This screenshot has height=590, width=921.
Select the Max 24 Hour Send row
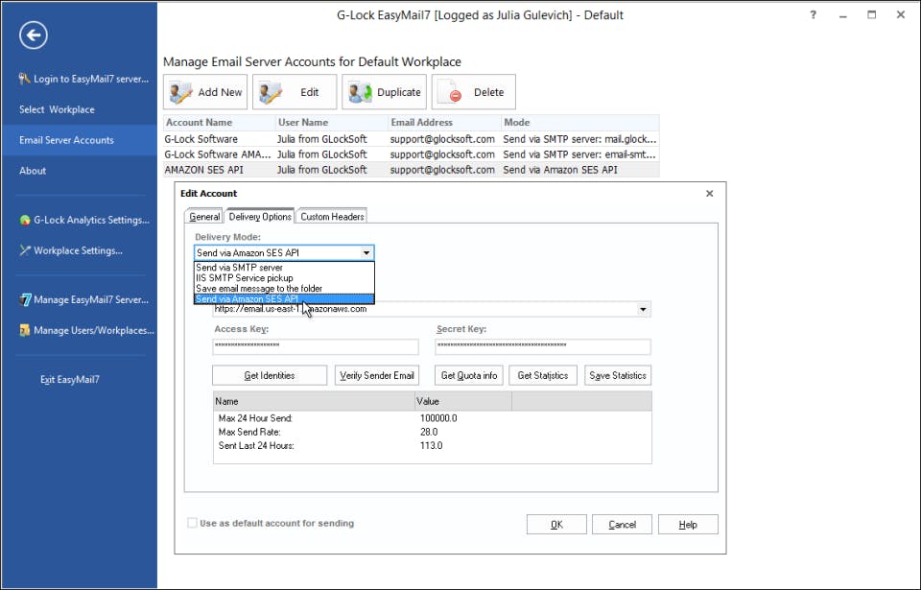pyautogui.click(x=433, y=418)
